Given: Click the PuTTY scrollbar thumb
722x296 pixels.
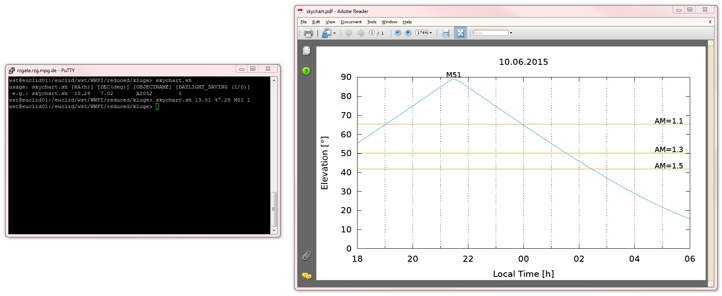Looking at the screenshot, I should tap(274, 209).
